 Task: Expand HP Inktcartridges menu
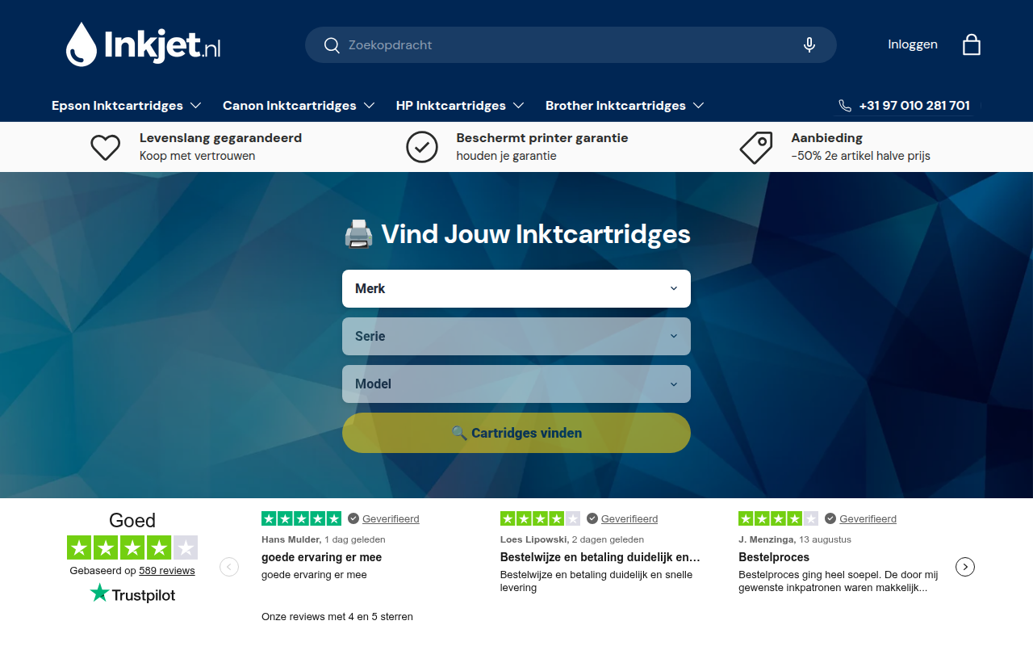pyautogui.click(x=460, y=106)
